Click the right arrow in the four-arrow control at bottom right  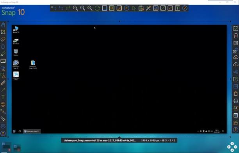click(235, 147)
